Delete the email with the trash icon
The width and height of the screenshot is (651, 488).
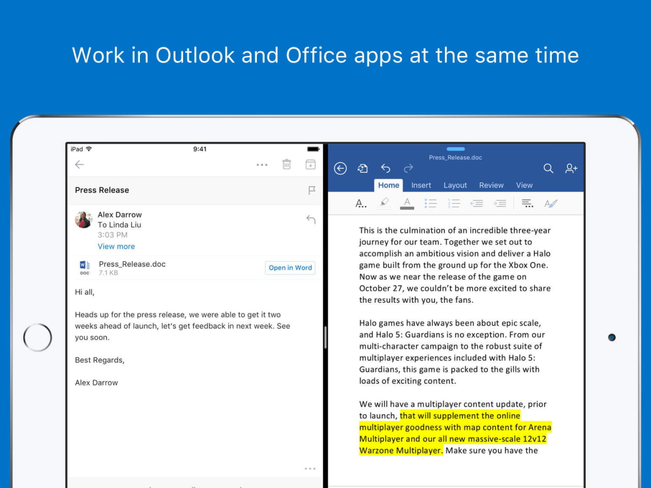coord(286,164)
